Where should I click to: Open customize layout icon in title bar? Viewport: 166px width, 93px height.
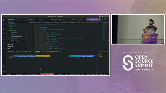108,16
